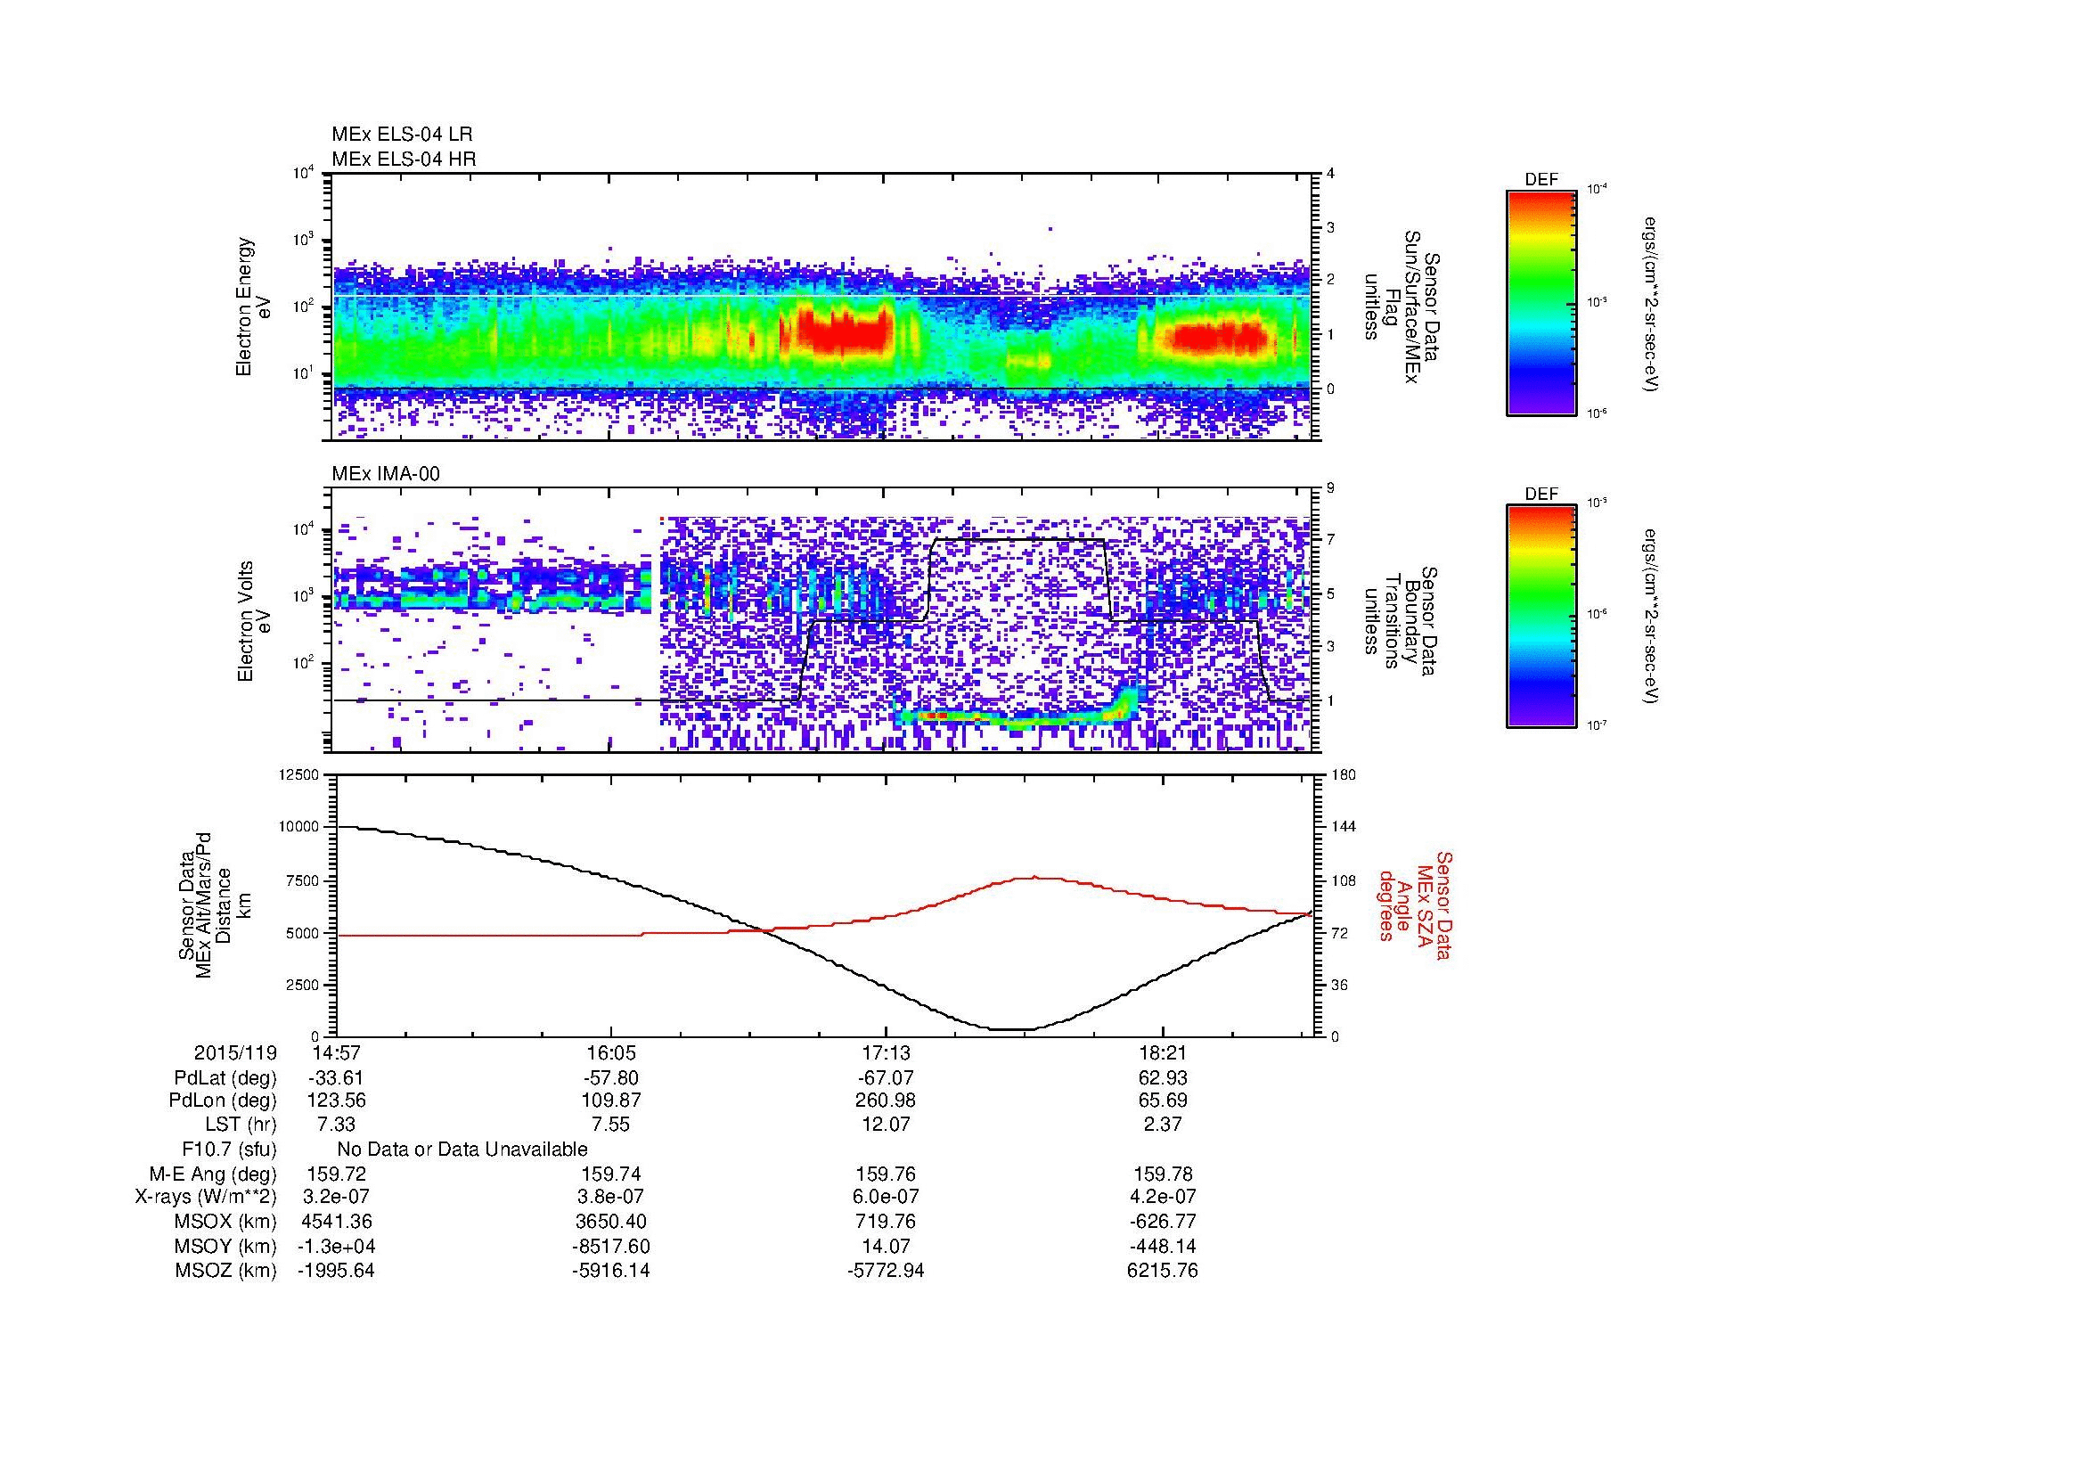Click MSOY value -8517.60
Screen dimensions: 2084x1473
click(x=611, y=1246)
